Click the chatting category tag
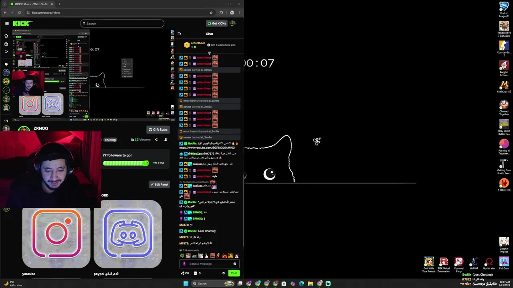This screenshot has width=513, height=288. tap(110, 140)
